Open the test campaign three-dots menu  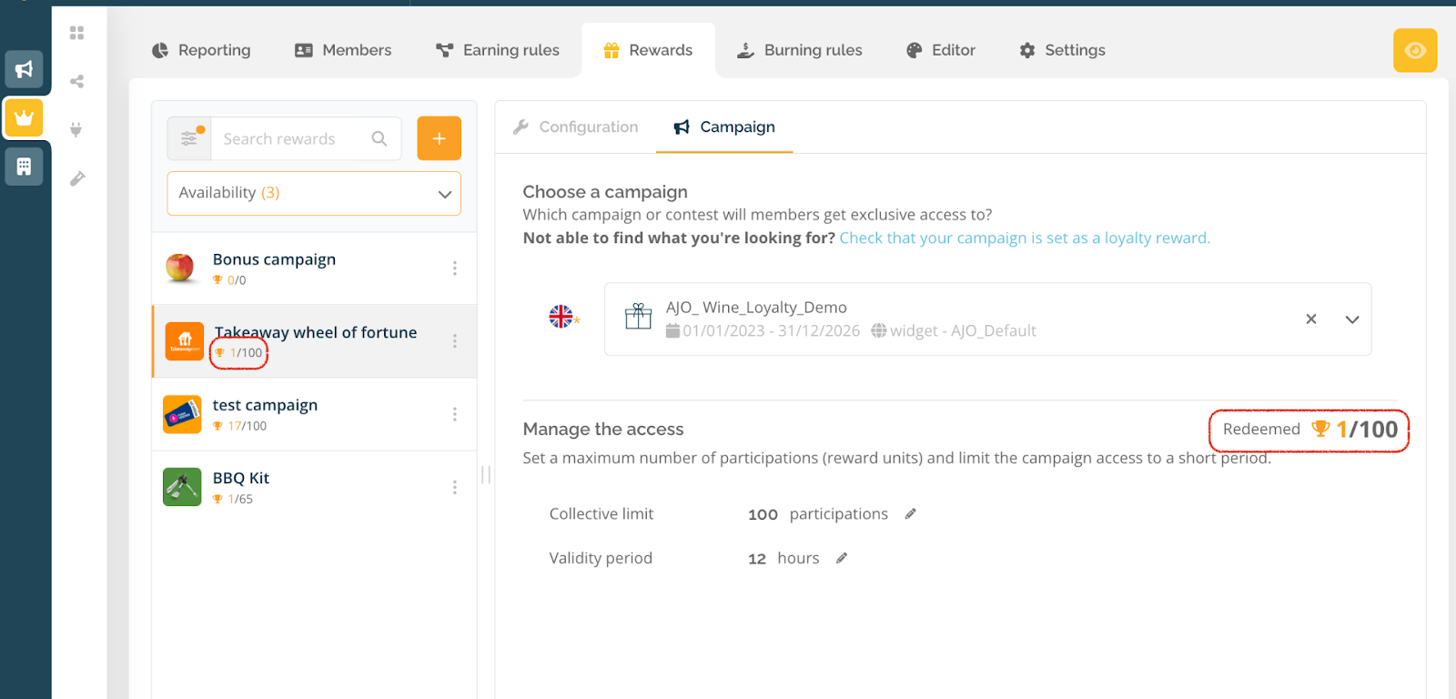coord(454,414)
